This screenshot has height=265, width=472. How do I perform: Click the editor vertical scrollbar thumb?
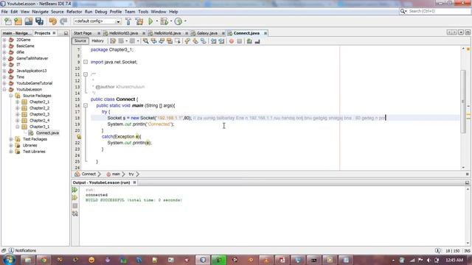(x=463, y=102)
